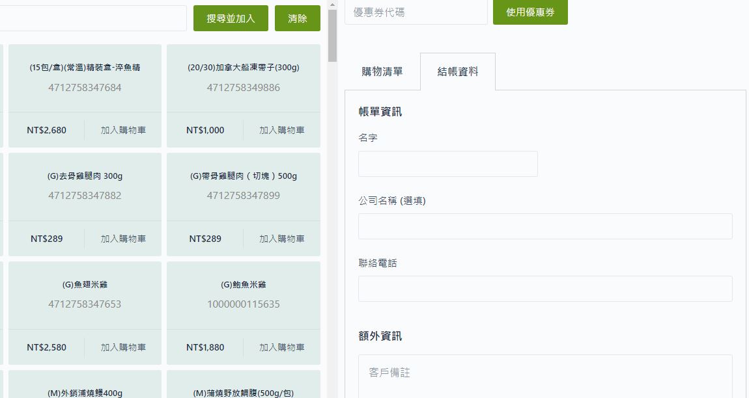Screen dimensions: 749x398
Task: Add (G)魚翅米雞 to cart
Action: [x=123, y=347]
